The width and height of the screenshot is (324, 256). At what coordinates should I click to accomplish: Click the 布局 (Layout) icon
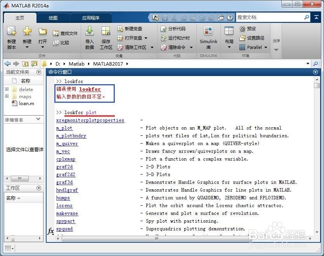coord(229,31)
